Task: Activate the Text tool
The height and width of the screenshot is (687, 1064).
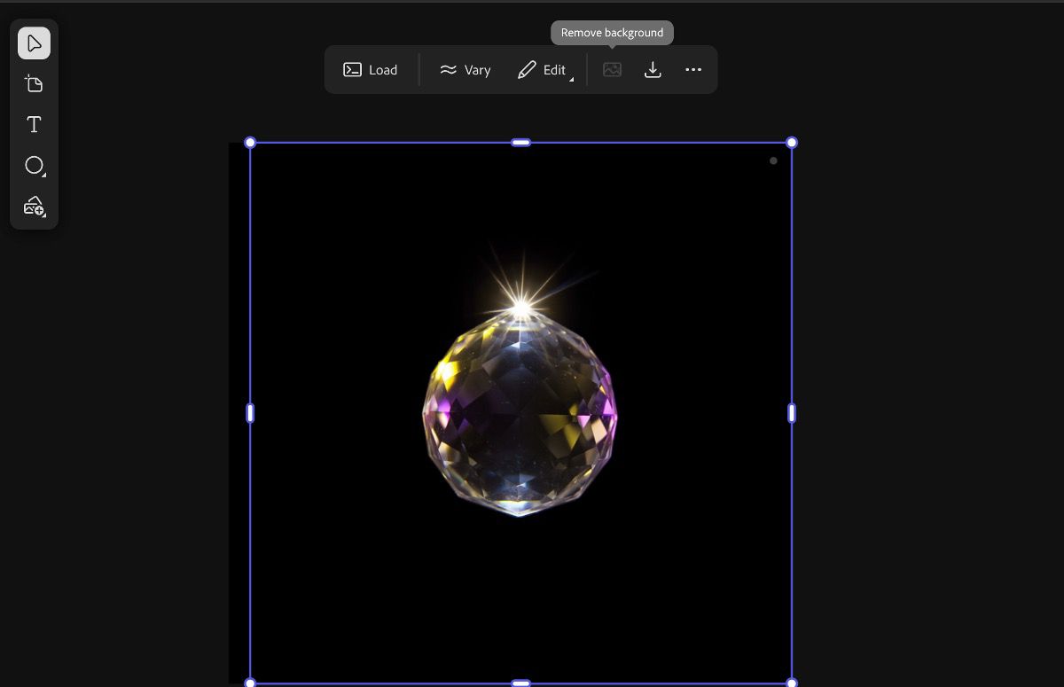Action: tap(34, 125)
